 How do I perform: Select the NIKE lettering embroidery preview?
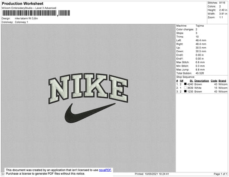point(88,88)
